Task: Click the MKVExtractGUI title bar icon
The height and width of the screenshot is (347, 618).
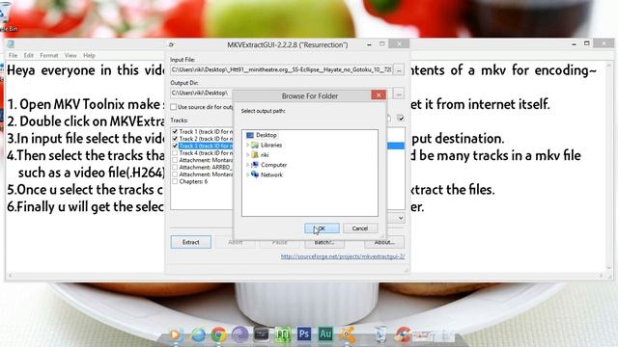Action: click(x=172, y=44)
